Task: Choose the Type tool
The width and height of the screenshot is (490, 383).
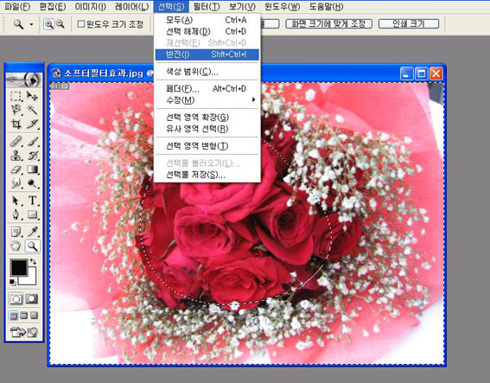Action: 32,200
